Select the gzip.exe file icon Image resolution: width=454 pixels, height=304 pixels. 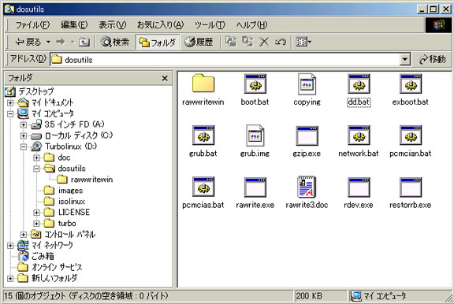click(x=307, y=135)
